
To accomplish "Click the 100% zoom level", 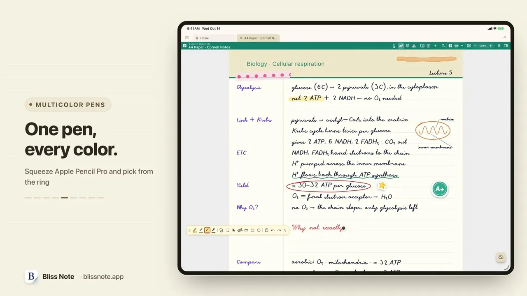I will [x=483, y=46].
